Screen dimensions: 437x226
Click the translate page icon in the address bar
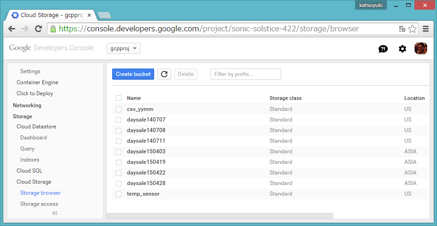pos(402,29)
